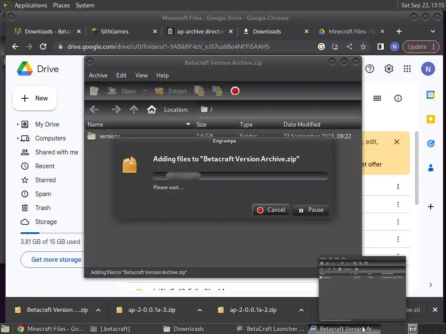Open the Edit menu in Engrampa
This screenshot has width=446, height=334.
coord(122,75)
